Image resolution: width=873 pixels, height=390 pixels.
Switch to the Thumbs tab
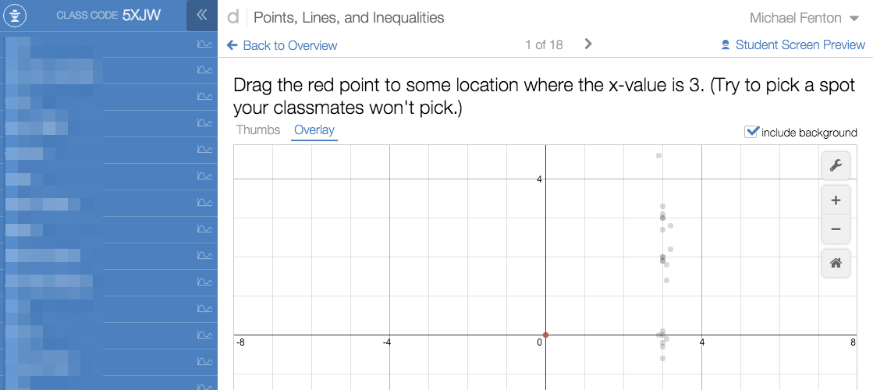click(258, 130)
